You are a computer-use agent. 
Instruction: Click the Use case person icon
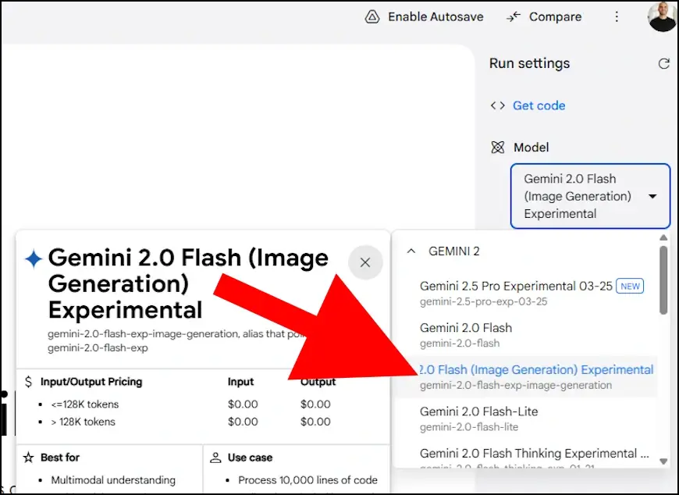[215, 458]
